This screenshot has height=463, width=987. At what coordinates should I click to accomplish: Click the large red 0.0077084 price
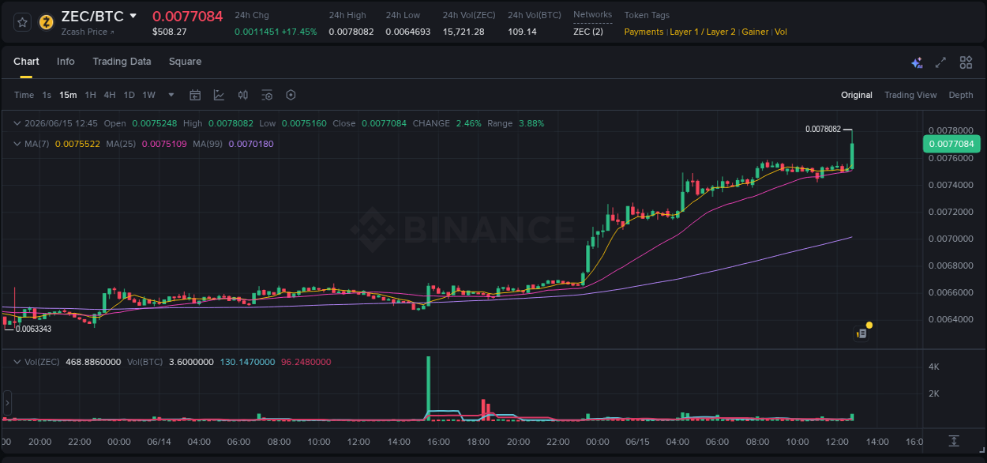188,16
